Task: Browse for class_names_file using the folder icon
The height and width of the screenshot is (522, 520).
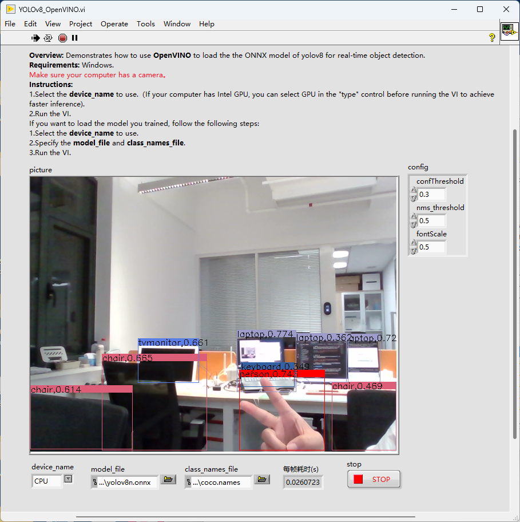Action: click(261, 480)
